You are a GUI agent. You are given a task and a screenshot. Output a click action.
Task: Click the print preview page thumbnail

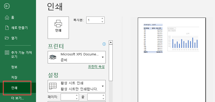[x=172, y=60]
